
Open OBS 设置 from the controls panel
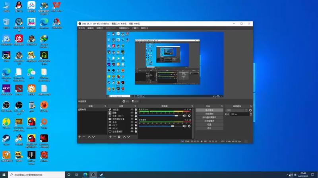coord(209,125)
